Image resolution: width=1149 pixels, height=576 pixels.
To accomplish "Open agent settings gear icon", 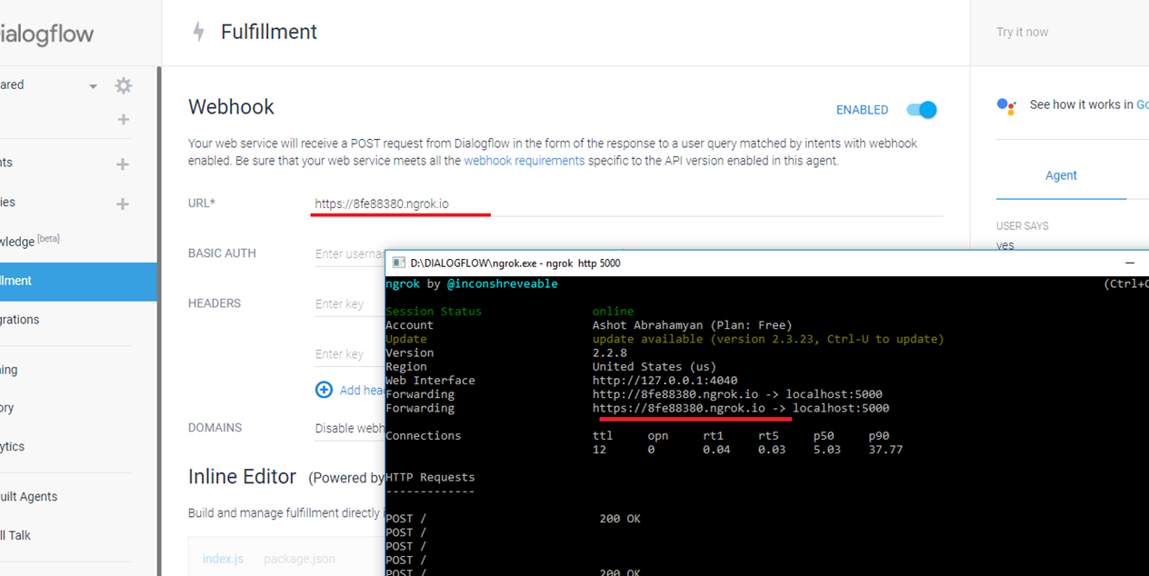I will 124,85.
